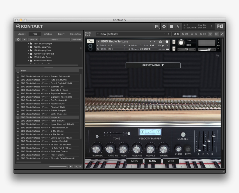Switch to the Database tab
239x193 pixels.
pyautogui.click(x=48, y=34)
